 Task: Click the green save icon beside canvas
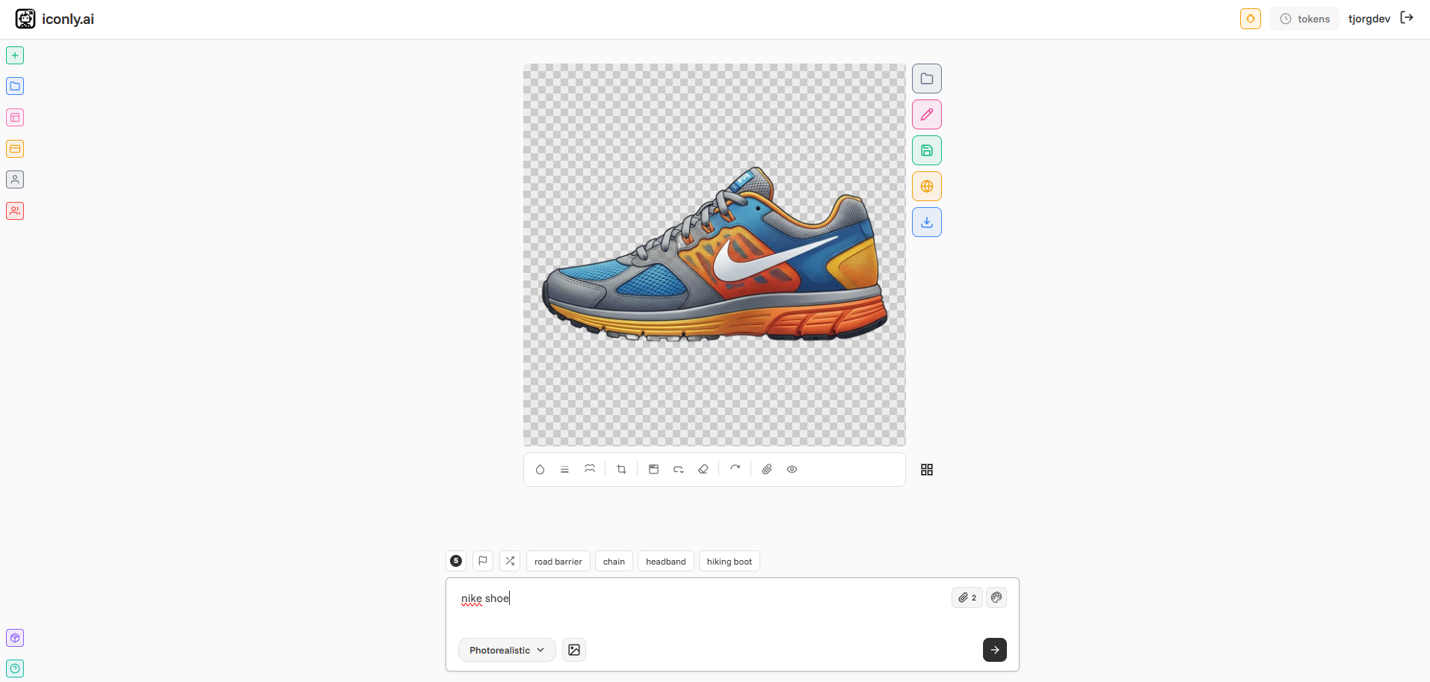[926, 150]
